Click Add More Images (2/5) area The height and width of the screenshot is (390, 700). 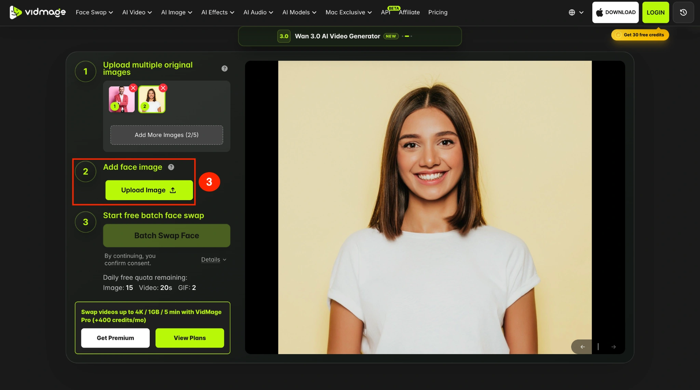pos(166,135)
